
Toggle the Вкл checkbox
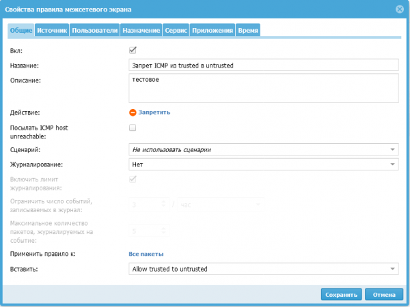pyautogui.click(x=133, y=50)
